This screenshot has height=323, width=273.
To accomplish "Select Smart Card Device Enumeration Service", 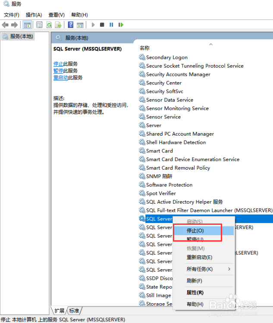I will [193, 159].
